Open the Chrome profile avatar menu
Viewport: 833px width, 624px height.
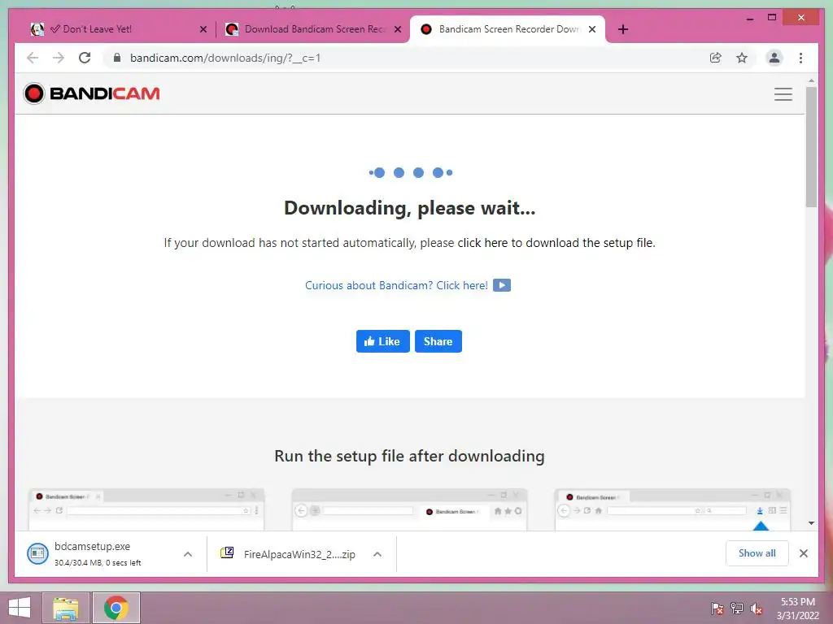(774, 58)
